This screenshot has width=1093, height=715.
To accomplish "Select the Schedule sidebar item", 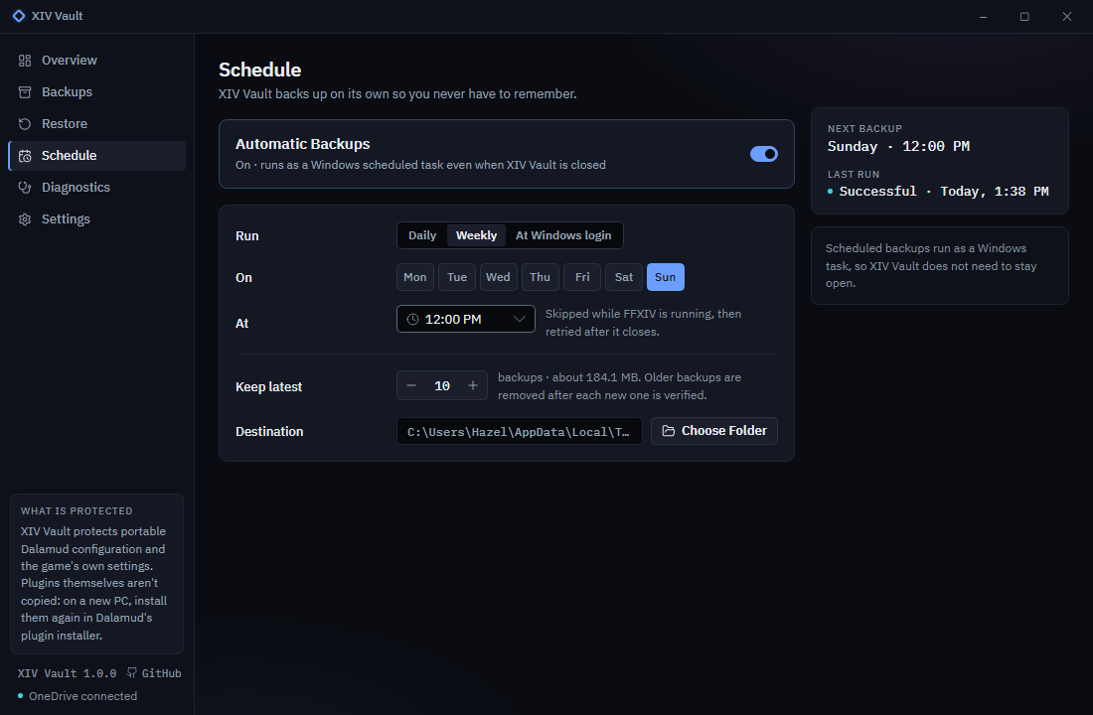I will (x=97, y=156).
